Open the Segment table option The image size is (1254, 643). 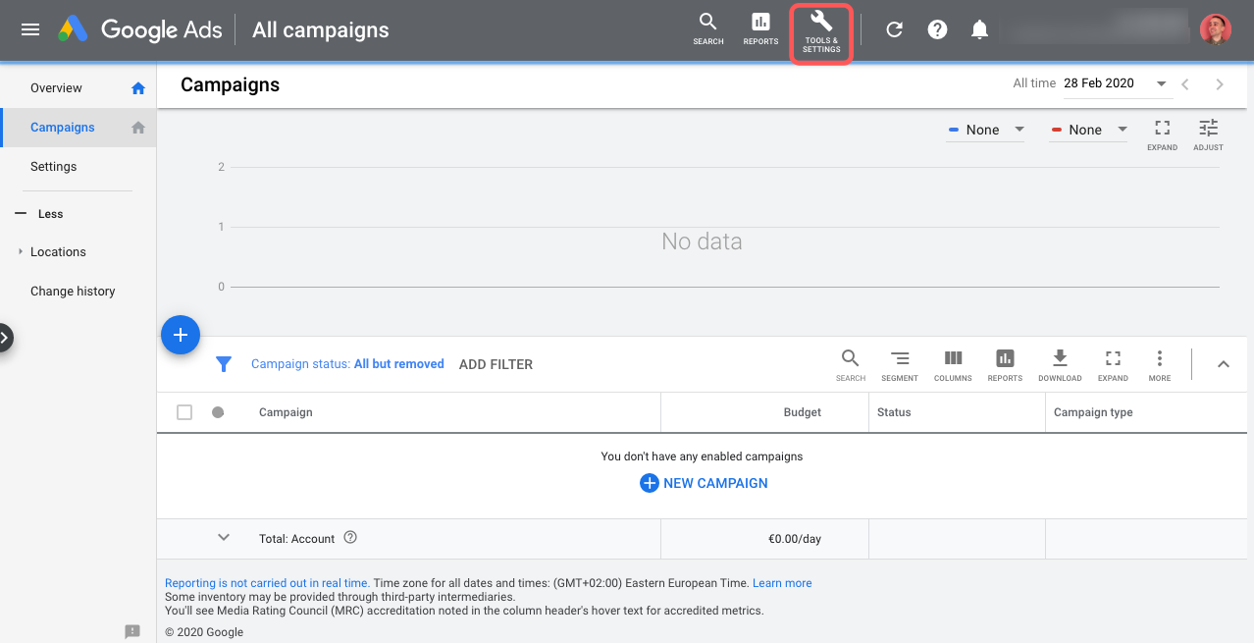pyautogui.click(x=900, y=365)
